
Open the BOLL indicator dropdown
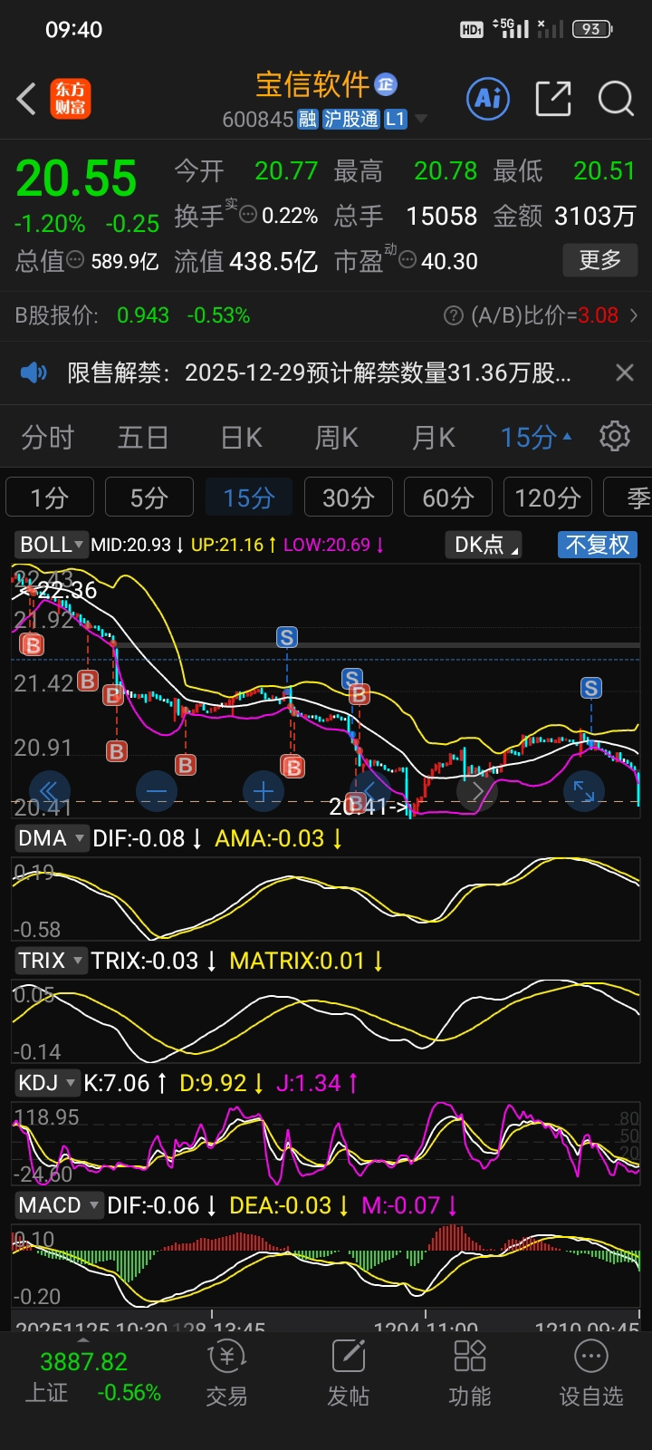pos(51,545)
